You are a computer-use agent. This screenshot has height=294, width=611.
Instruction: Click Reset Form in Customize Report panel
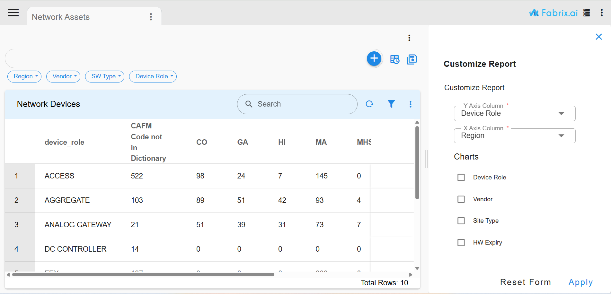[526, 282]
